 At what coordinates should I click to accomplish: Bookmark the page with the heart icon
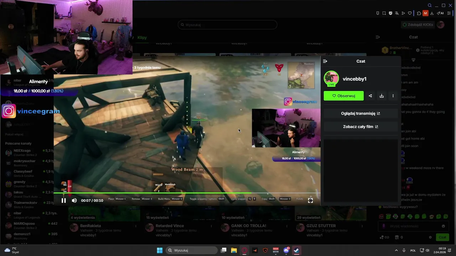point(410,13)
